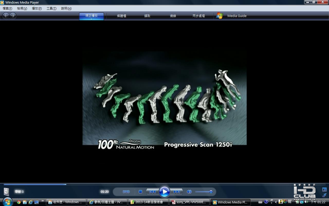Click the Windows logo beside Media Guide
The height and width of the screenshot is (206, 329).
pos(220,16)
